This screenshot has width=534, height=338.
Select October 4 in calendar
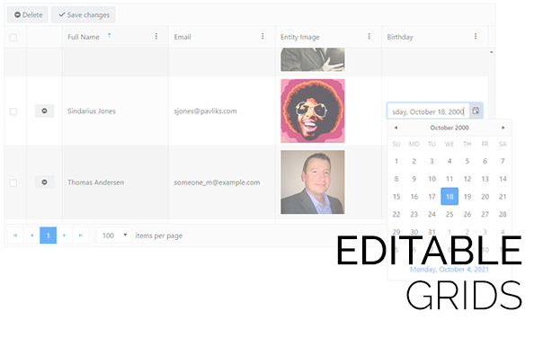(449, 161)
